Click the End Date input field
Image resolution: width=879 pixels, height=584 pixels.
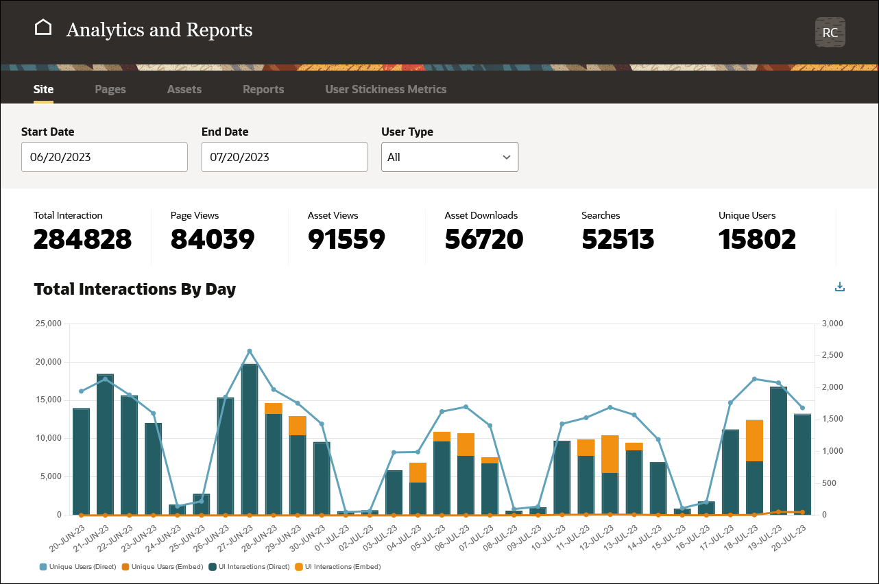coord(284,157)
